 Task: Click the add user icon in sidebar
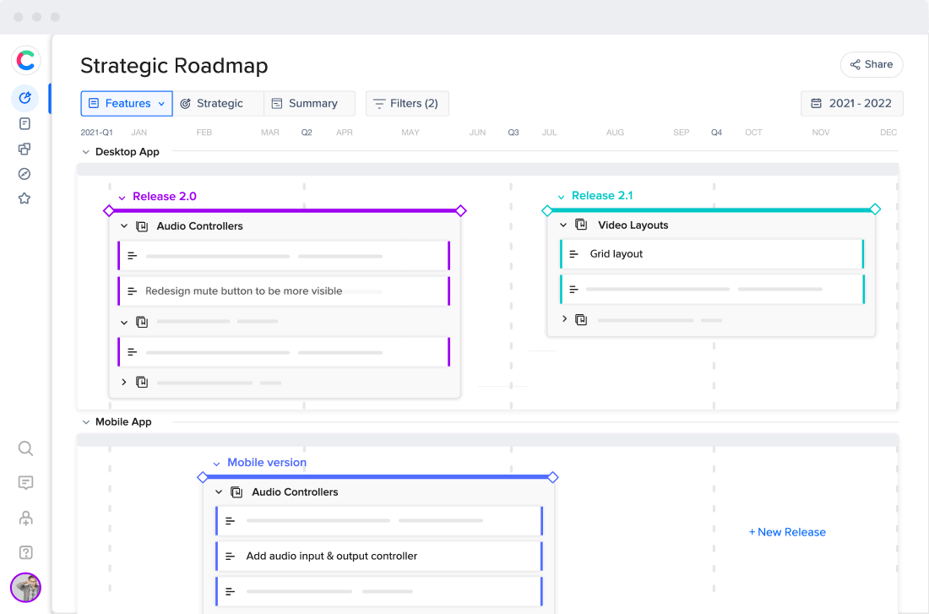(x=25, y=518)
